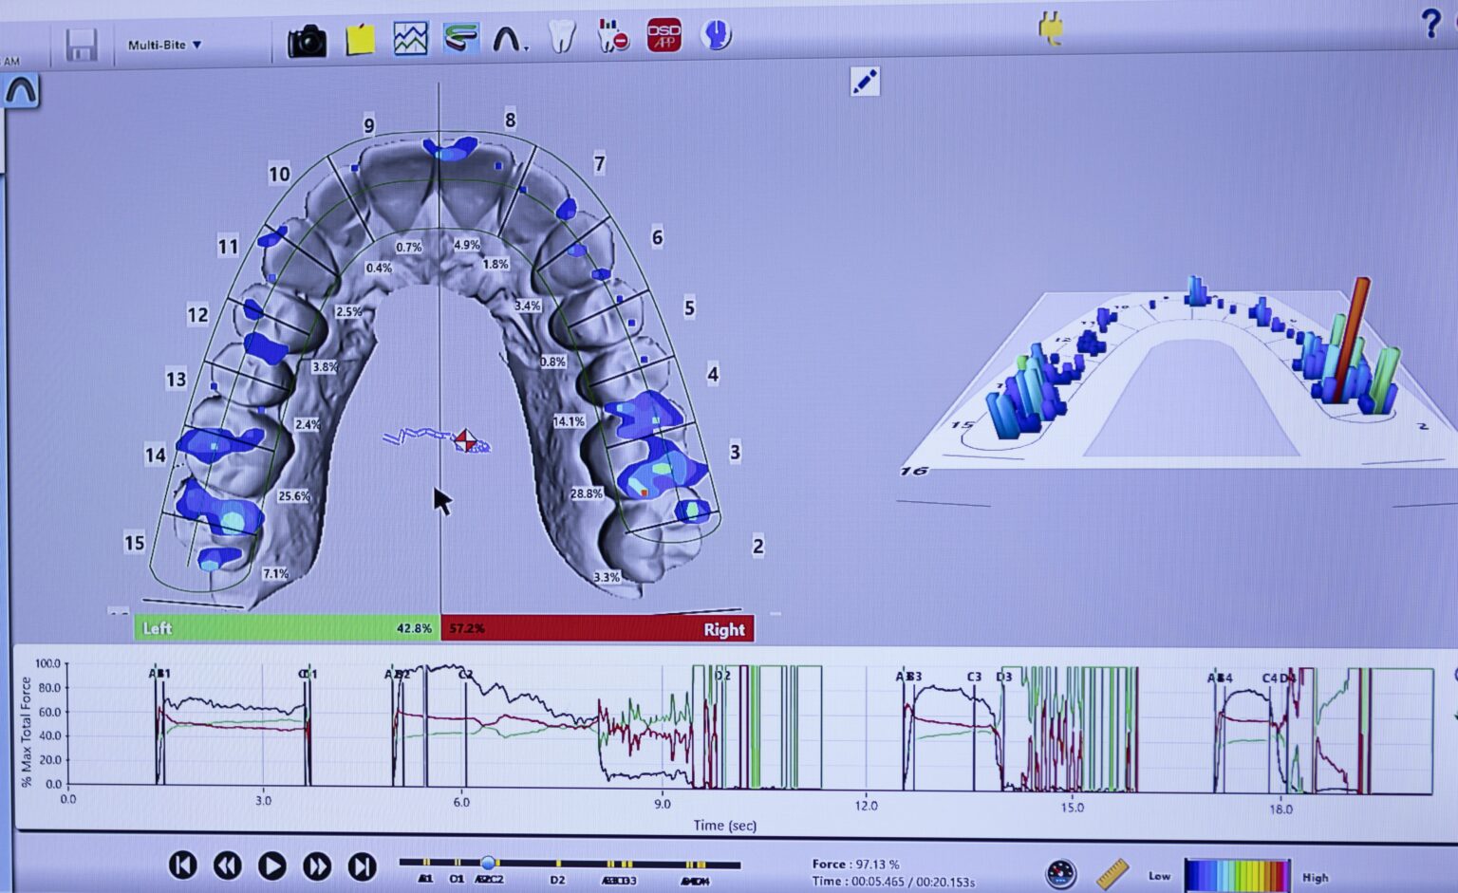Toggle the arch view button at left edge

21,92
